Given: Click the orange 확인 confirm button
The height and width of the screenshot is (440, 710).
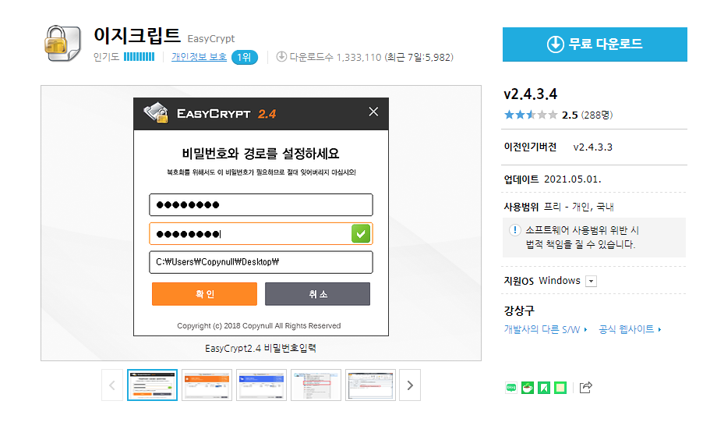Looking at the screenshot, I should [x=204, y=294].
